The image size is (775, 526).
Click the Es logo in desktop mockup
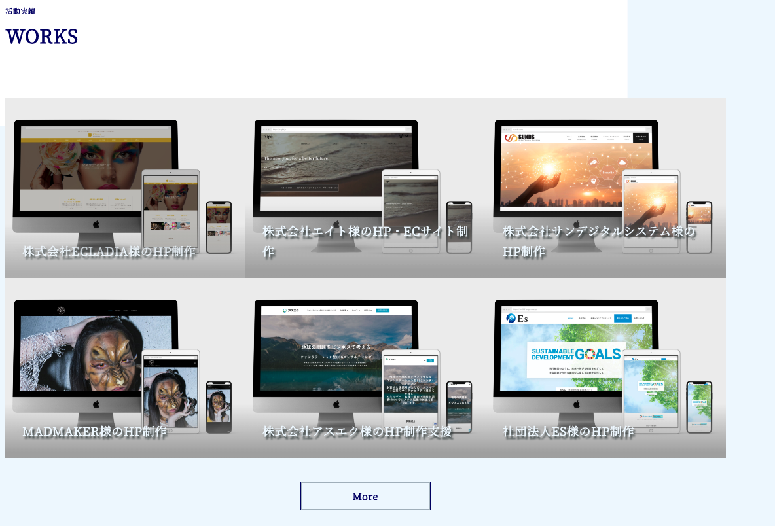[516, 319]
